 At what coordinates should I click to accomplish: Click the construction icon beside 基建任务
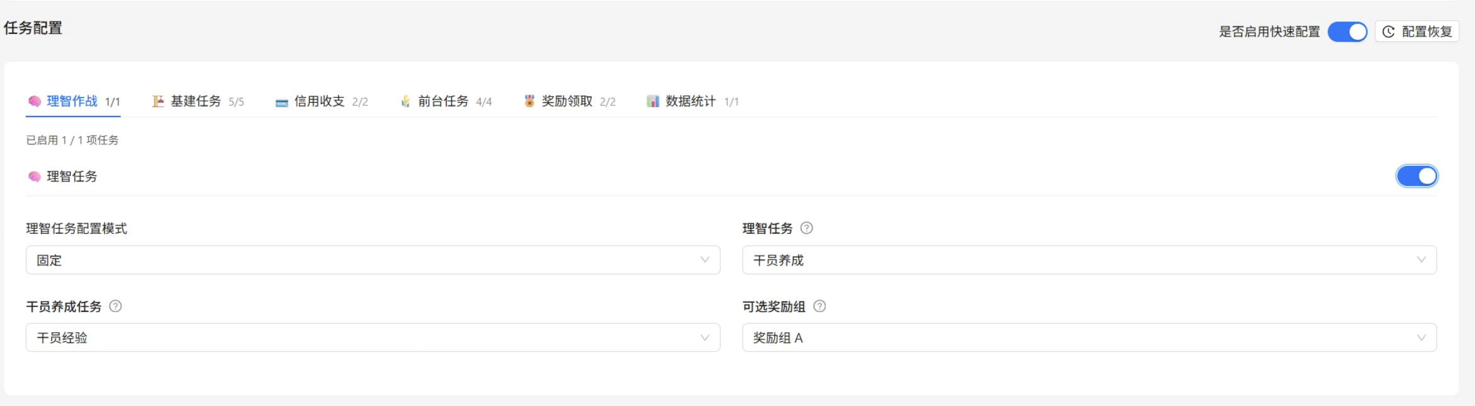click(158, 101)
